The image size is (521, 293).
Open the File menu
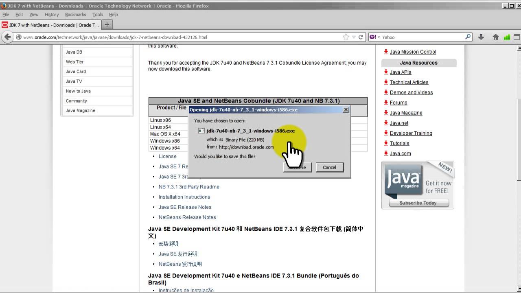click(6, 15)
